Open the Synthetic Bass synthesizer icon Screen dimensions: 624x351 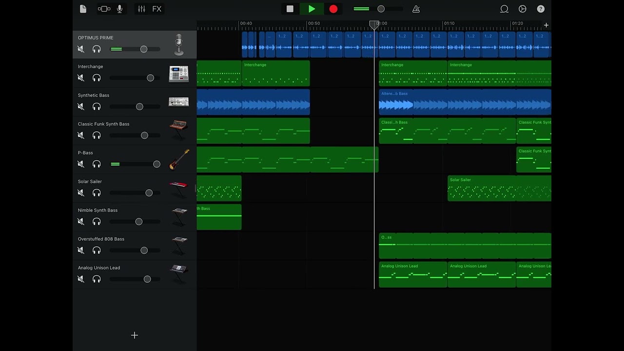coord(178,102)
